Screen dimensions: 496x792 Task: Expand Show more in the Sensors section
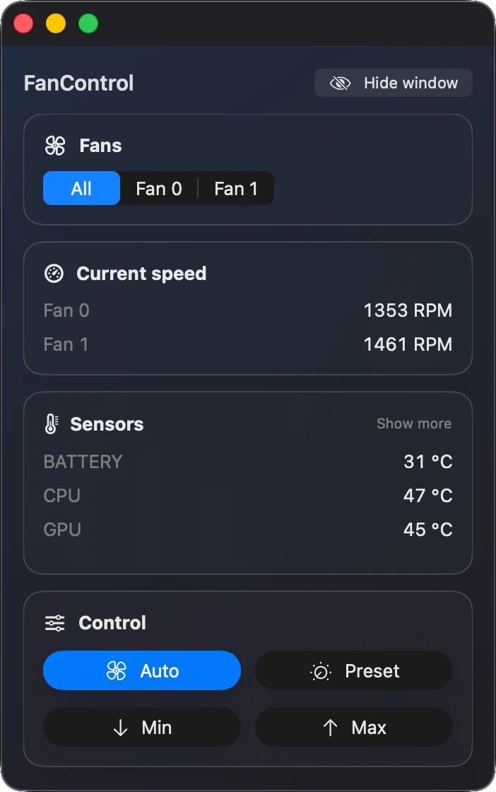point(414,424)
